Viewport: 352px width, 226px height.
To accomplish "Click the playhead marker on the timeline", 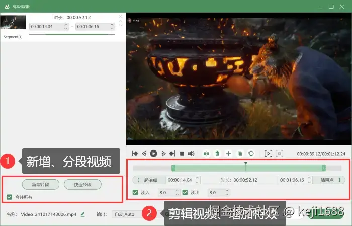I will (x=246, y=163).
